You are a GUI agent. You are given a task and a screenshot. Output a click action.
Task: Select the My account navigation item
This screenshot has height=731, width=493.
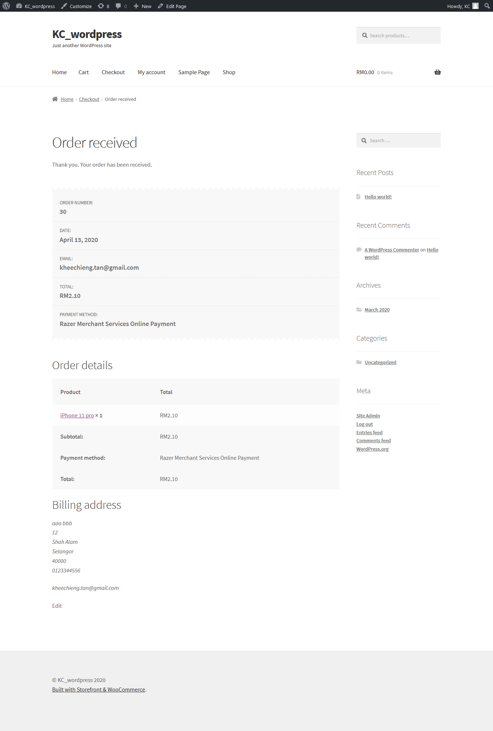(x=151, y=72)
